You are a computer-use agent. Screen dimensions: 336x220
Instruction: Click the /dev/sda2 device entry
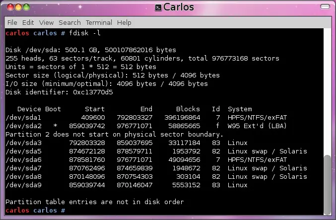pos(23,126)
